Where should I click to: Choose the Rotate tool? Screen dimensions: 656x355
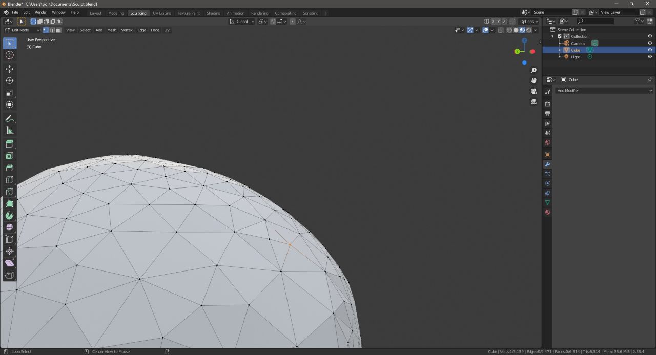coord(10,81)
